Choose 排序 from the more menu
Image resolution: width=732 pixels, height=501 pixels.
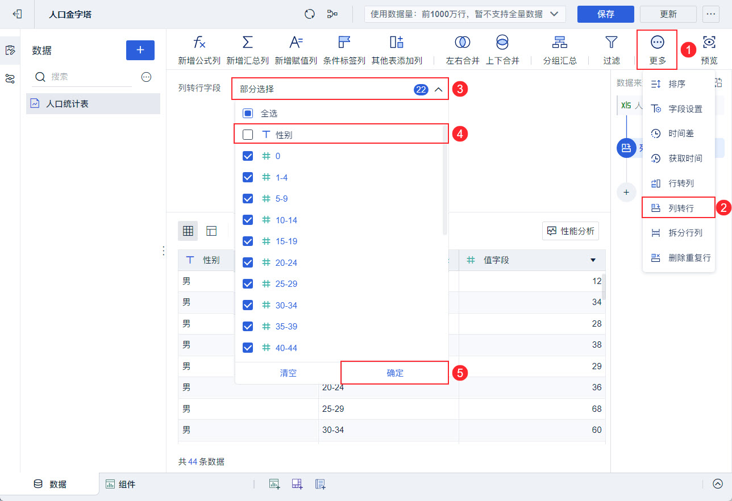[679, 84]
